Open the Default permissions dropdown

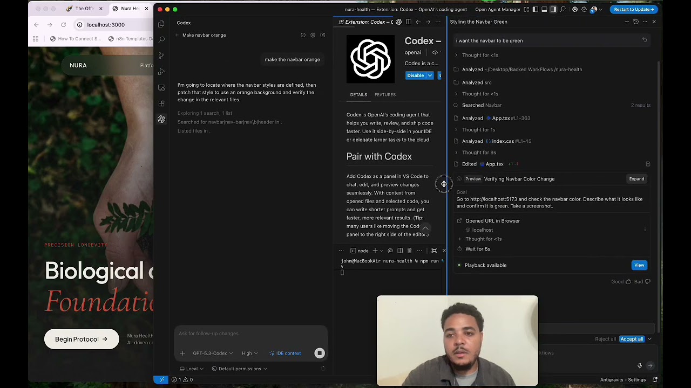tap(239, 369)
